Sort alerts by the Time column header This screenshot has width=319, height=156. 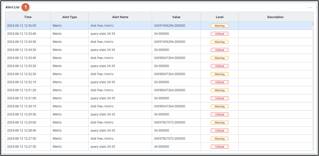tap(28, 17)
